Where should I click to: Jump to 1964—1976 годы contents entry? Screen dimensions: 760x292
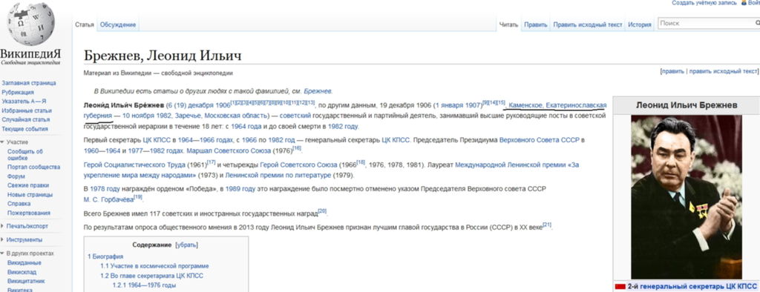[x=144, y=285]
